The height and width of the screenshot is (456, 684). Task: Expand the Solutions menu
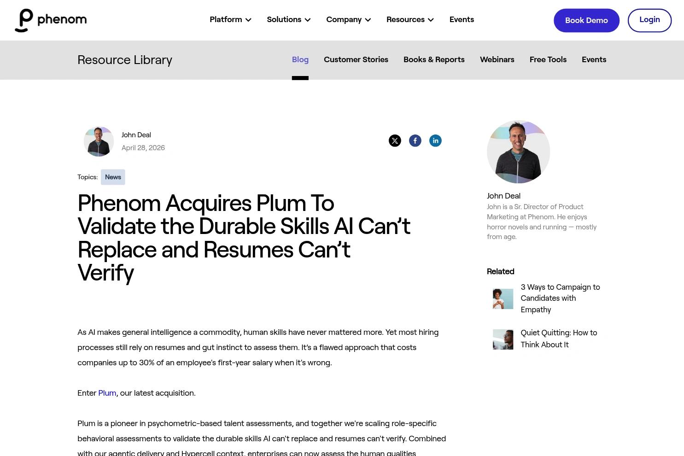[289, 20]
